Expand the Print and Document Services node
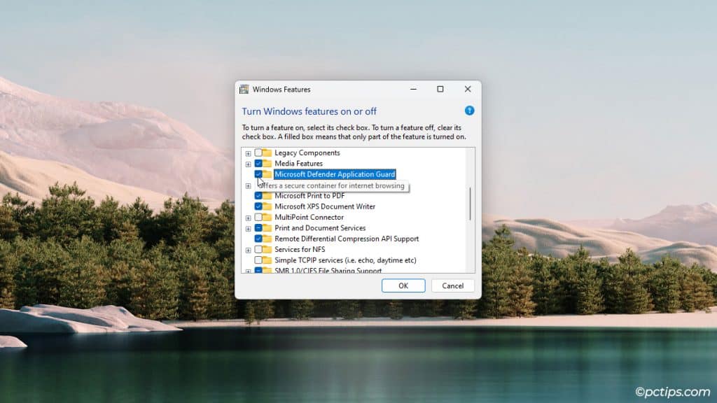This screenshot has width=717, height=403. click(248, 227)
